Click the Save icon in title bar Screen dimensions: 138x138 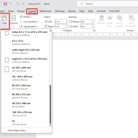tap(6, 4)
